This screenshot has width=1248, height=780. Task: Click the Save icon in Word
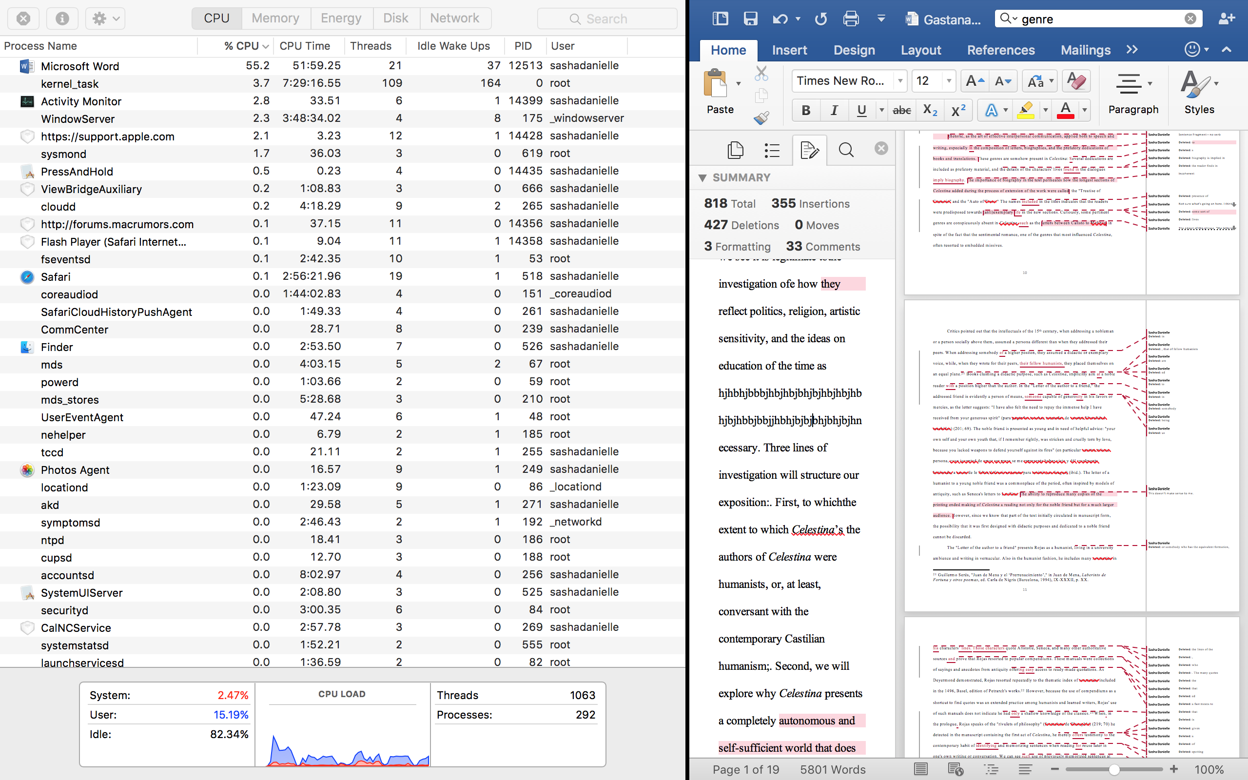[x=750, y=19]
